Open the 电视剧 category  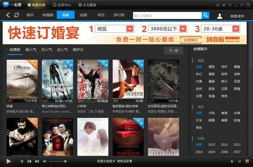pyautogui.click(x=48, y=15)
